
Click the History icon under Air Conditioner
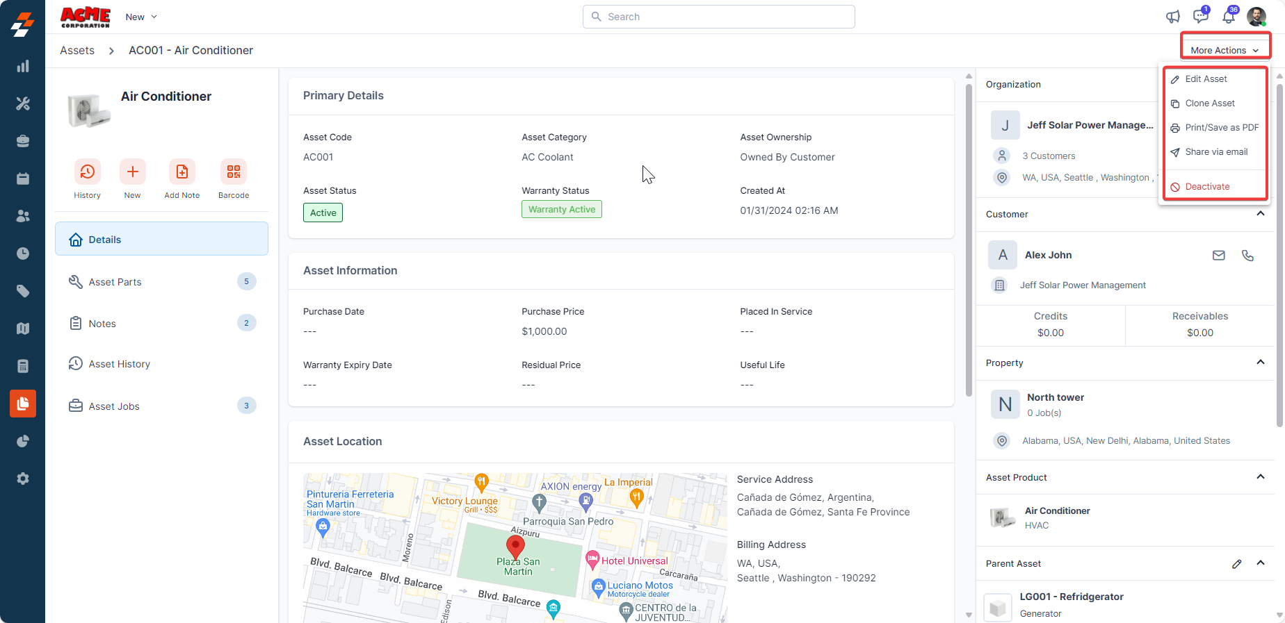(87, 172)
